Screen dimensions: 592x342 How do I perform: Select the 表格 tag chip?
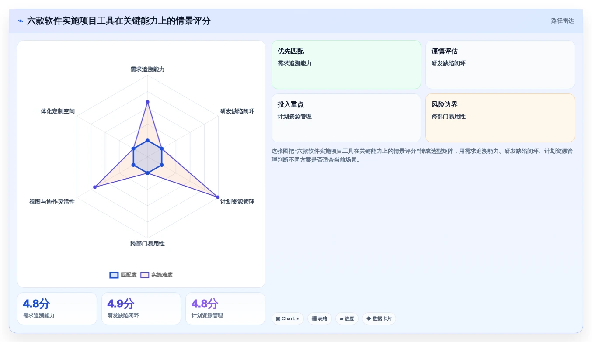(319, 318)
